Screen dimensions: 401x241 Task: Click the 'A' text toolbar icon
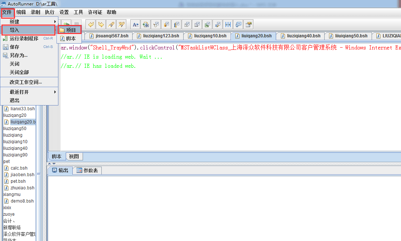coord(136,25)
